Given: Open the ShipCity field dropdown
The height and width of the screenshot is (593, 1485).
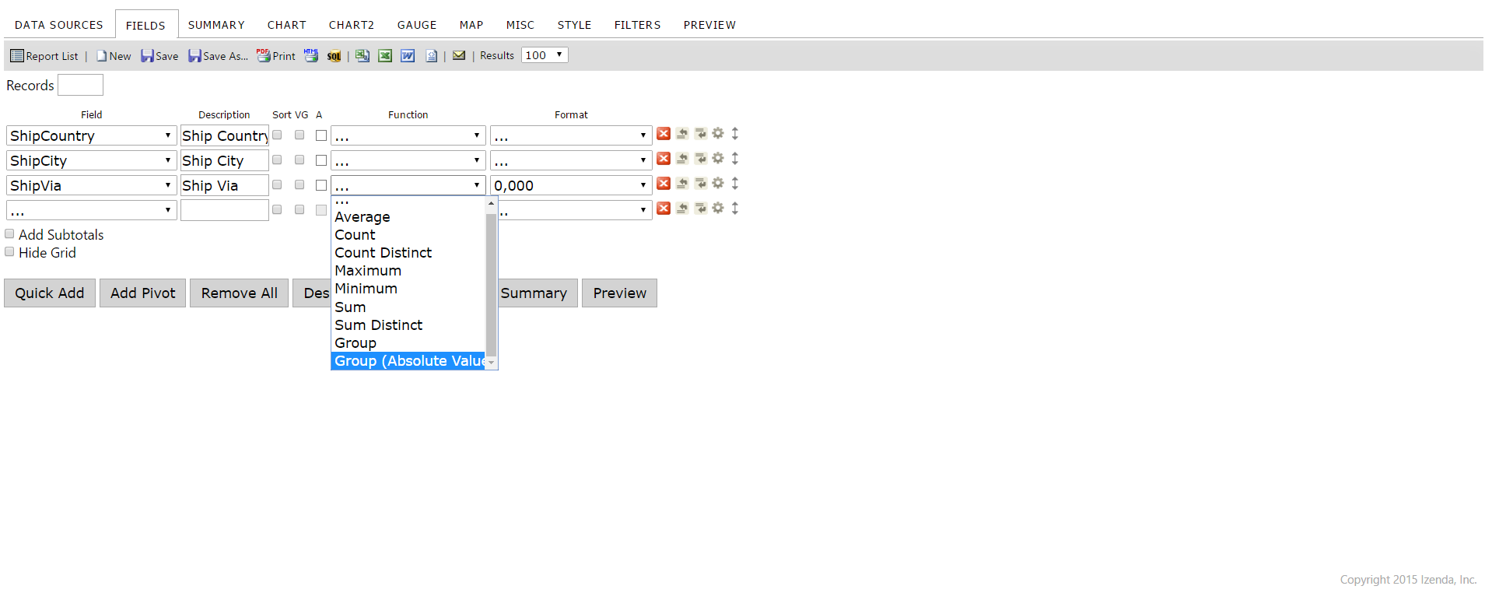Looking at the screenshot, I should tap(92, 160).
